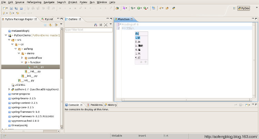Viewport: 259px width, 139px height.
Task: Collapse the demo package node
Action: coord(19,53)
